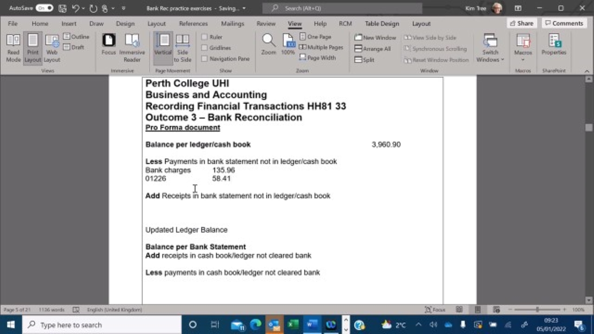Select Web Layout view
Viewport: 594px width, 334px height.
(x=52, y=46)
